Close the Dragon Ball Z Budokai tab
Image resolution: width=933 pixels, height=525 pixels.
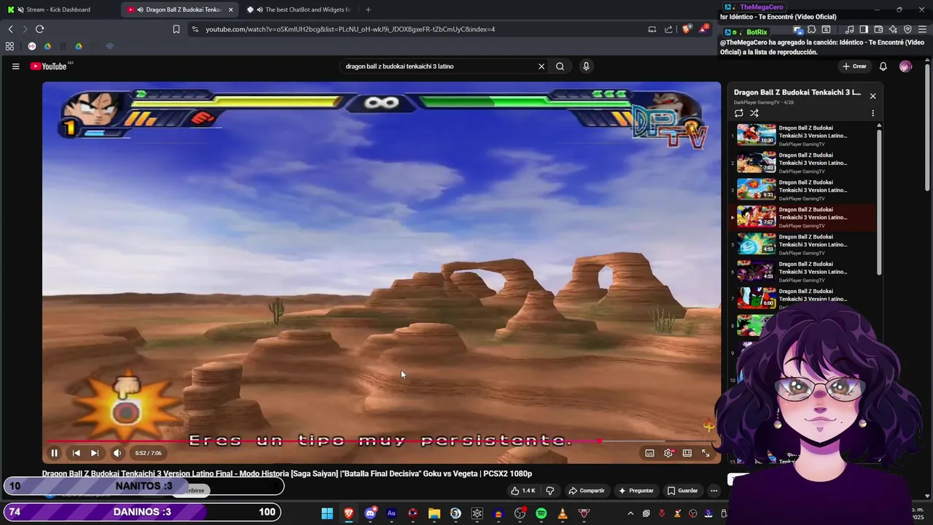[230, 9]
